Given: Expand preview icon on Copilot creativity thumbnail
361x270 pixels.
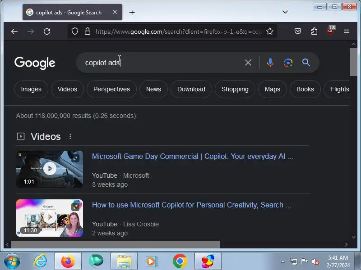Looking at the screenshot, I should pyautogui.click(x=75, y=207).
